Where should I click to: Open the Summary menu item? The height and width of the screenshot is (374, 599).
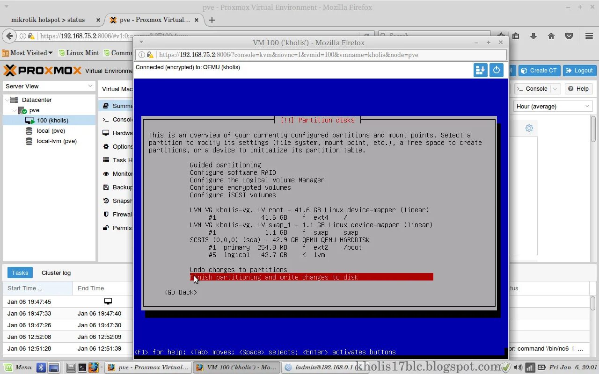tap(117, 106)
